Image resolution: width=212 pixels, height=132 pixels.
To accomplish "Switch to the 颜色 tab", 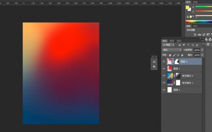I will pyautogui.click(x=188, y=2).
